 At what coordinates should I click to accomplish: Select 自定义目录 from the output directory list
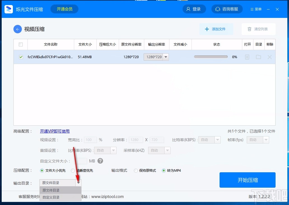tap(51, 197)
